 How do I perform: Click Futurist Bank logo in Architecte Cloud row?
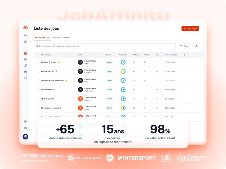(x=80, y=90)
